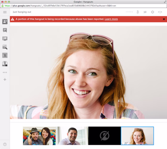The image size is (167, 149).
Task: Open the Learn more link
Action: pos(111,19)
